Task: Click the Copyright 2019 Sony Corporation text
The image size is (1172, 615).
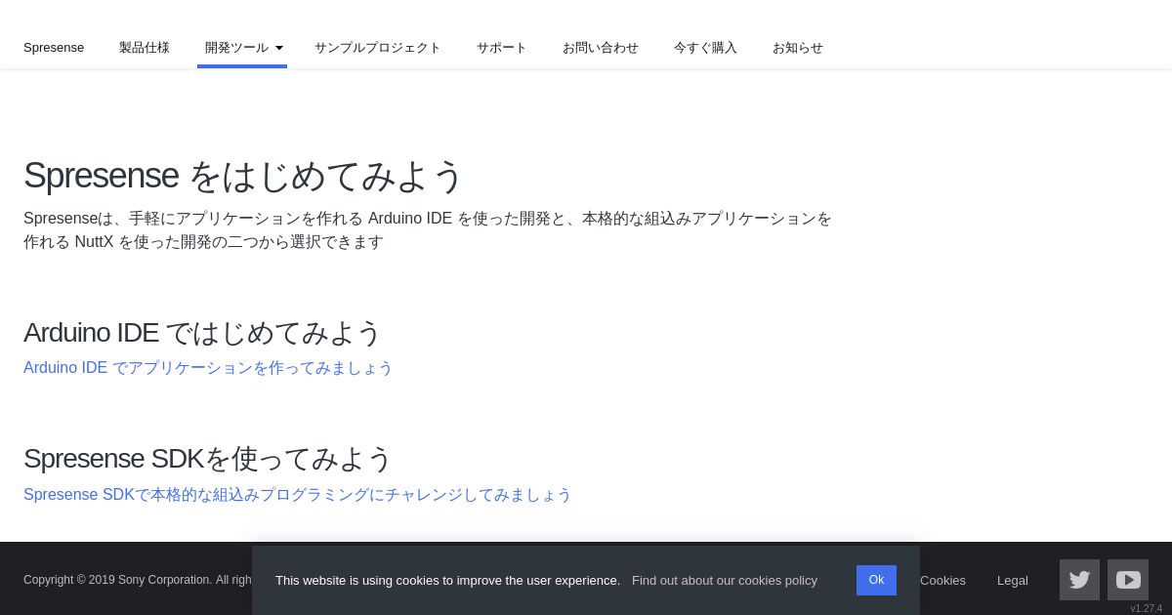Action: point(138,580)
